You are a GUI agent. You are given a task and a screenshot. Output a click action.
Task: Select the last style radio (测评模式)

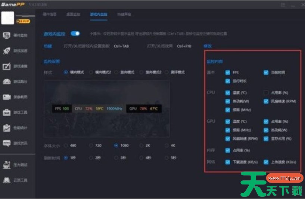coord(166,72)
